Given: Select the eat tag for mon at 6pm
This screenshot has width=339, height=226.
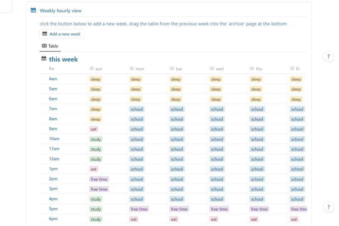Looking at the screenshot, I should pyautogui.click(x=134, y=219).
